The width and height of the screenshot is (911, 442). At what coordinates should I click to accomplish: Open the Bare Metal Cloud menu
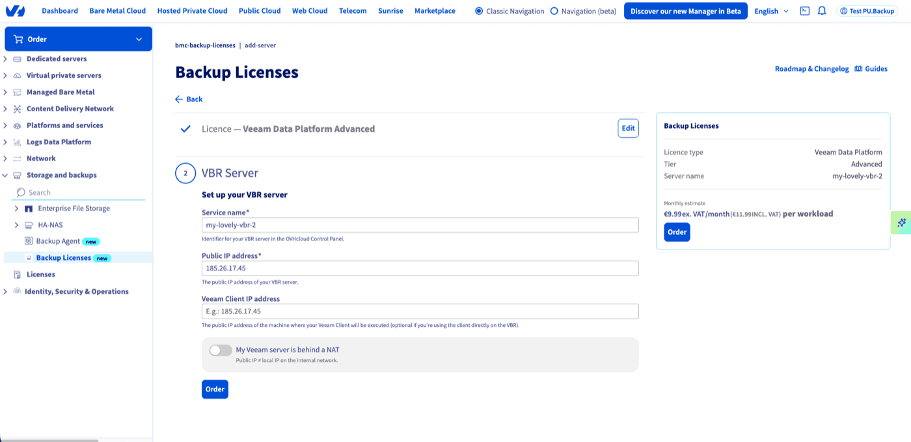coord(118,11)
